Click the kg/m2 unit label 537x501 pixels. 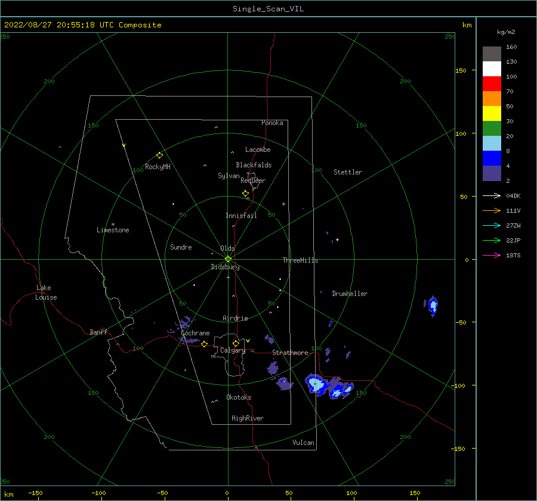pos(506,32)
